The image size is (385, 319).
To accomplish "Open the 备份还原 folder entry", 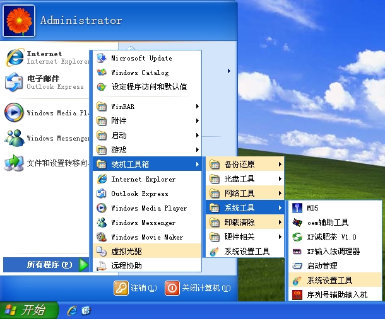I will pos(245,165).
